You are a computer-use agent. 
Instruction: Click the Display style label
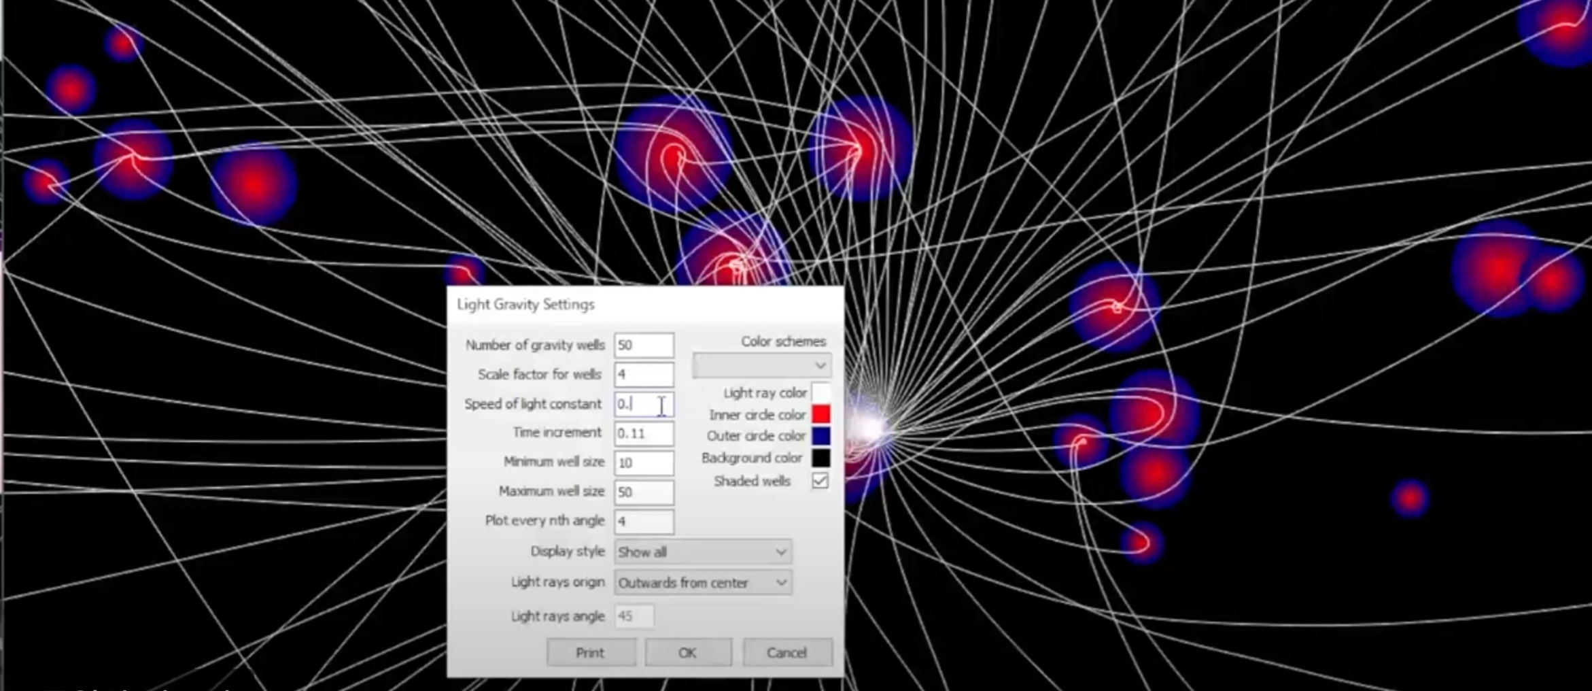[x=567, y=552]
